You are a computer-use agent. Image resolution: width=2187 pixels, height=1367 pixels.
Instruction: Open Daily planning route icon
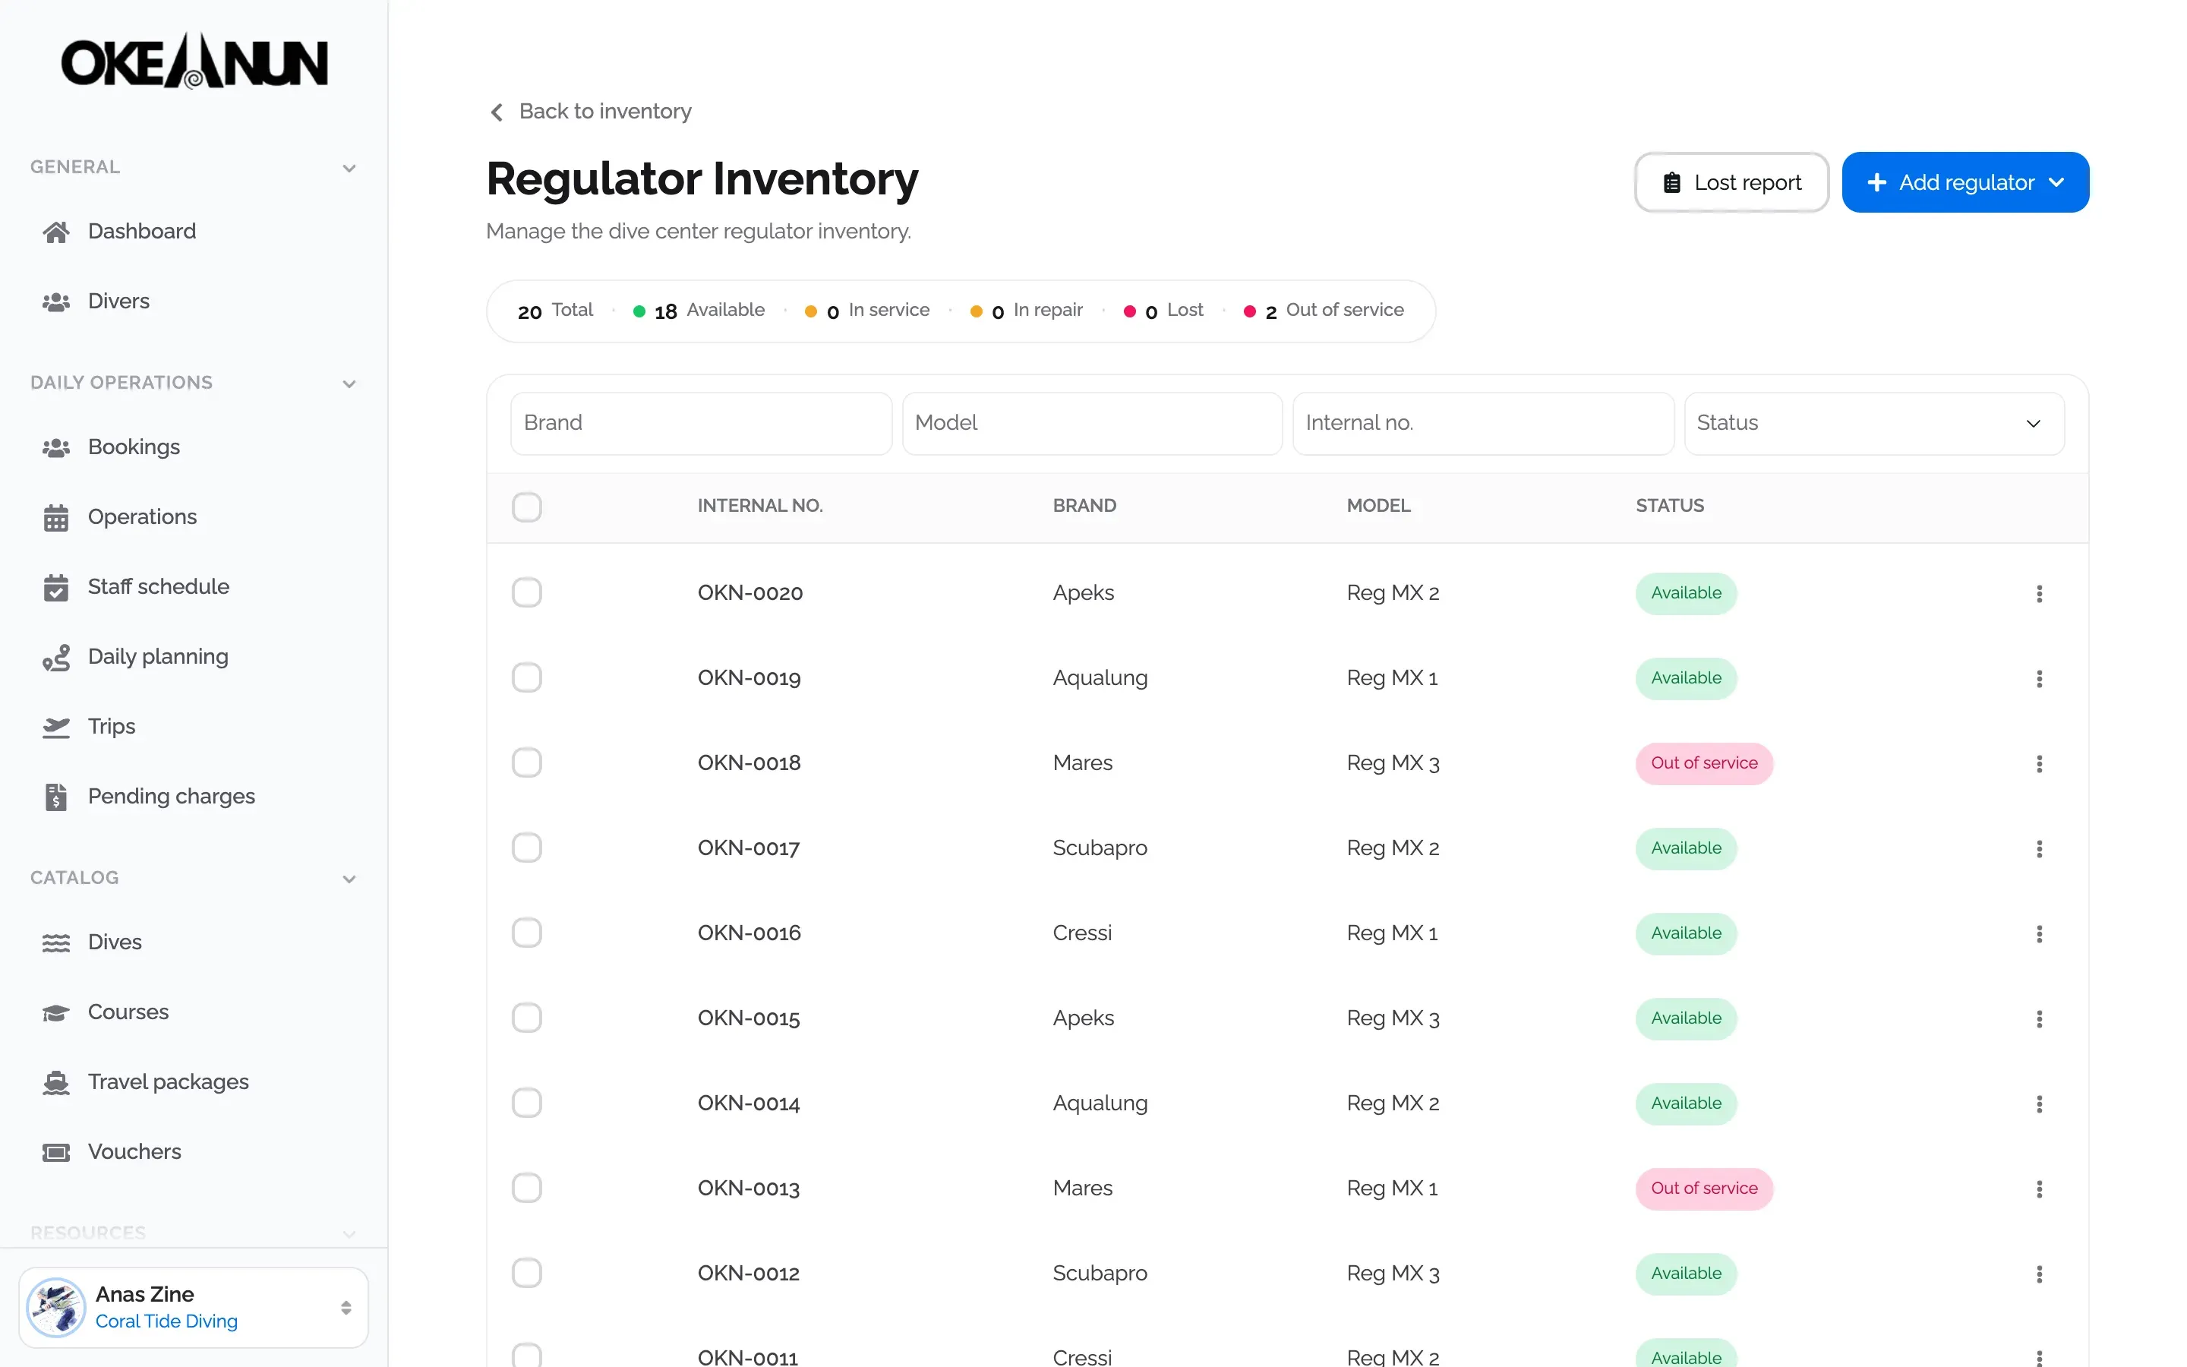click(x=56, y=657)
